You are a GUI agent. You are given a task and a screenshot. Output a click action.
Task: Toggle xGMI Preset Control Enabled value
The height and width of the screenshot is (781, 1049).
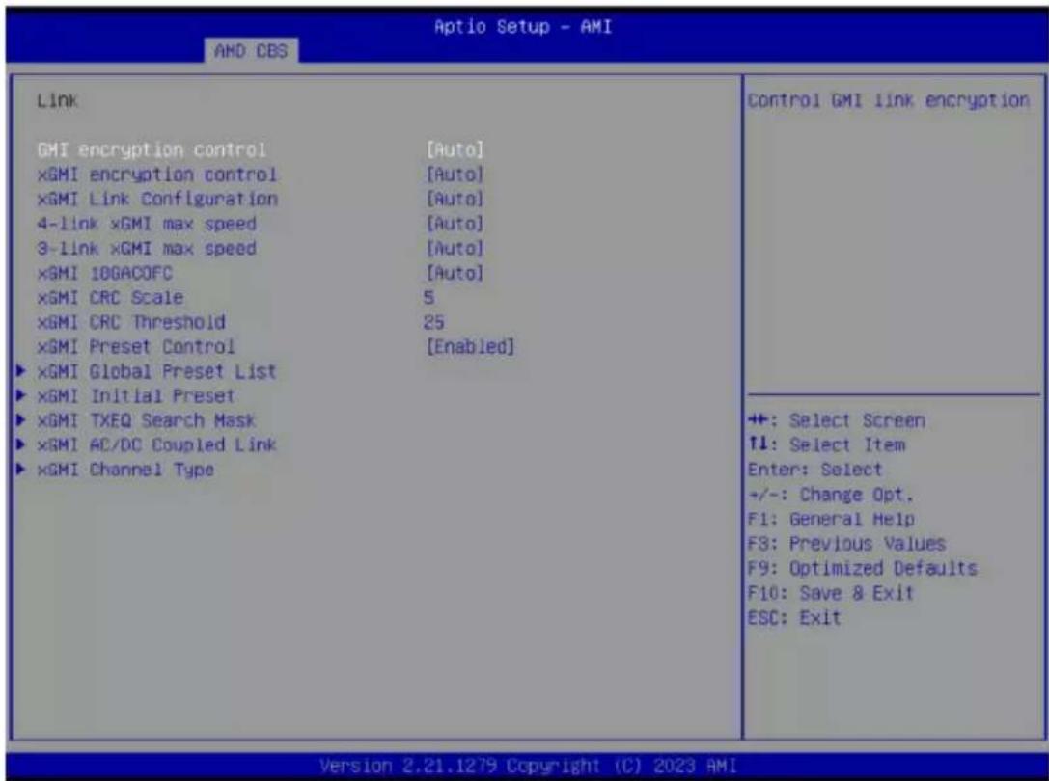(470, 346)
